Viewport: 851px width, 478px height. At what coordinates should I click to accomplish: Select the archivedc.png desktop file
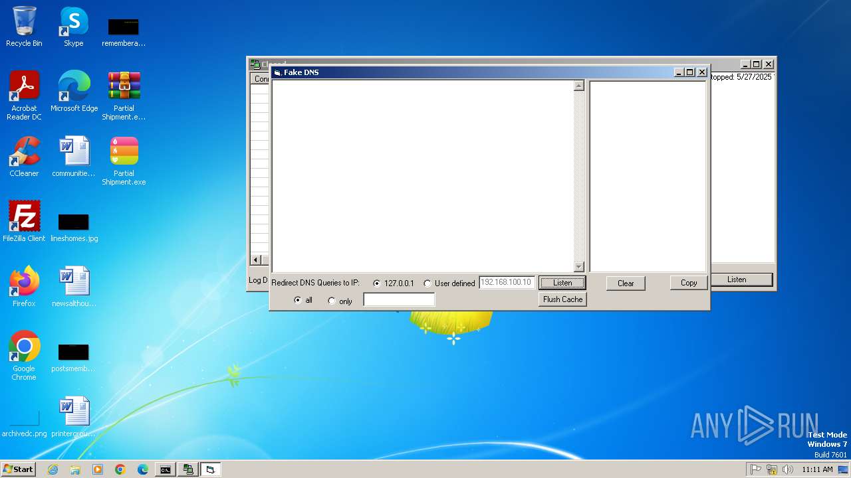[24, 423]
